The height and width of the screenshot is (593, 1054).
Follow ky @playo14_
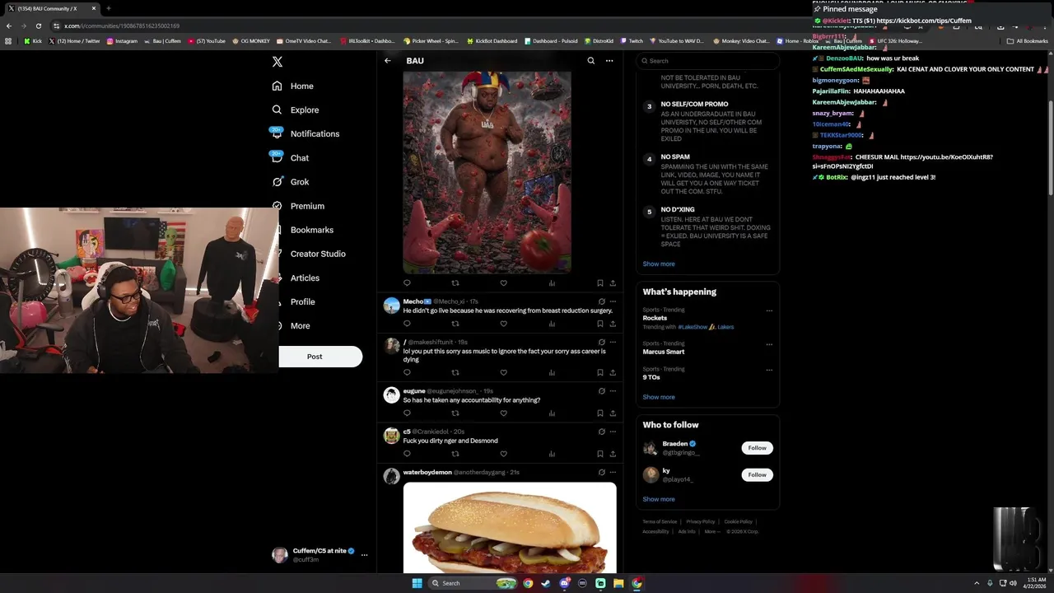click(x=758, y=474)
